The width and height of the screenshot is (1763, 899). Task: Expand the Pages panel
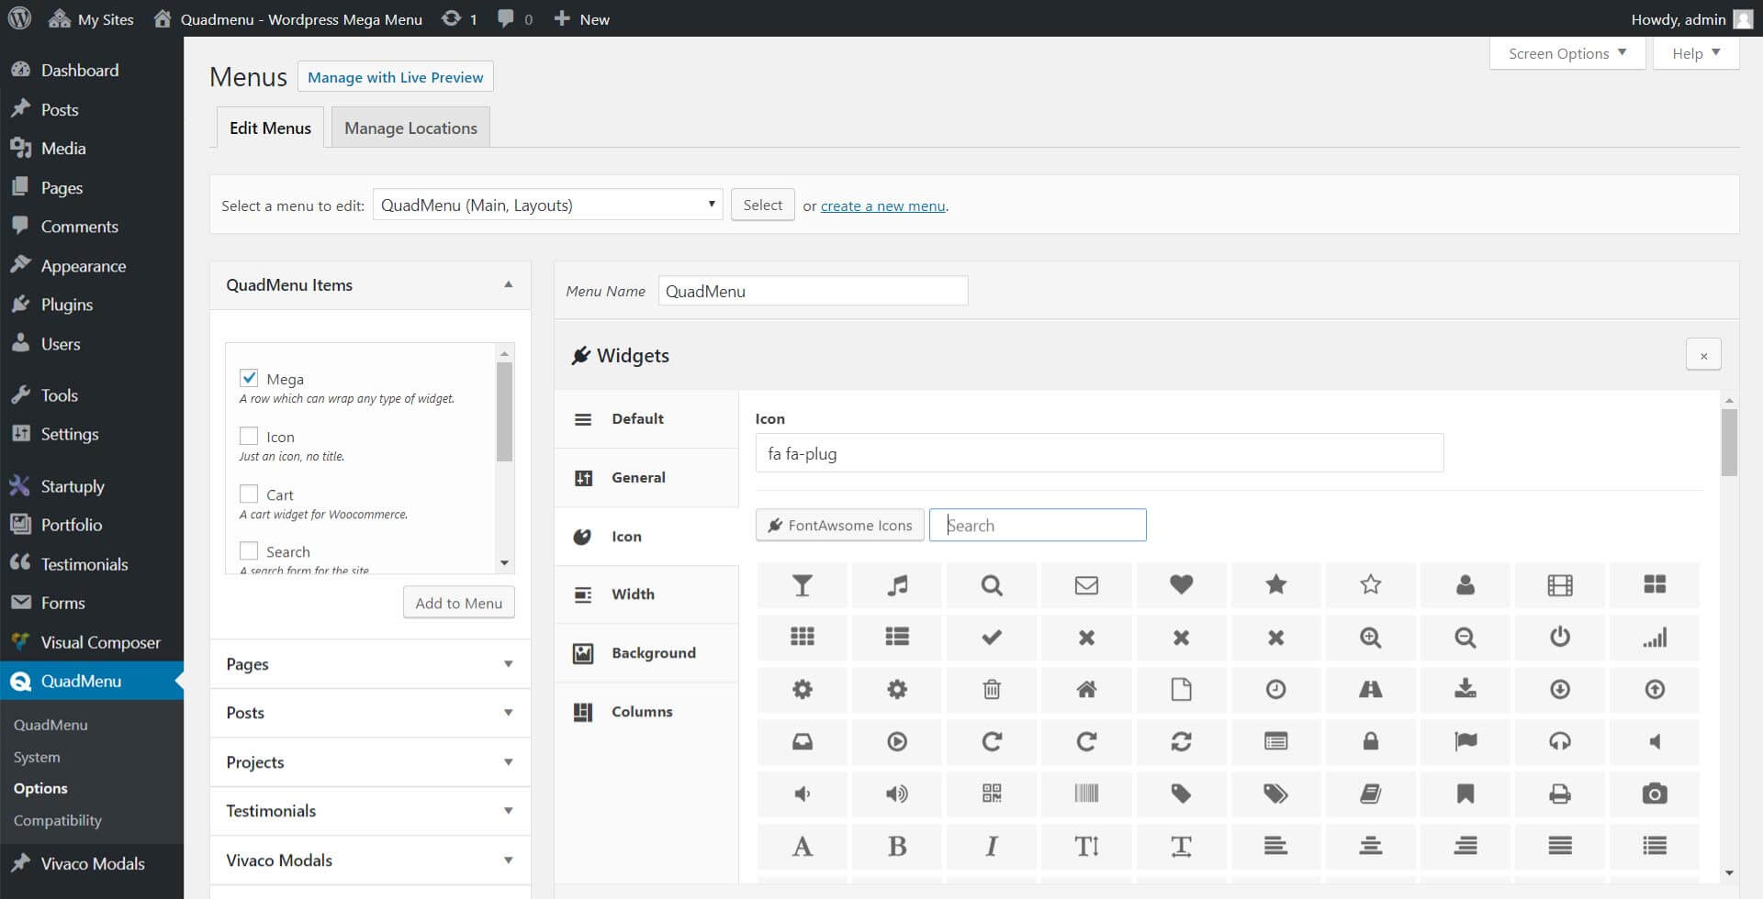coord(508,664)
